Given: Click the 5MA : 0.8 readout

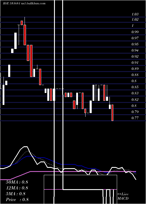Looking at the screenshot, I should (x=16, y=194).
